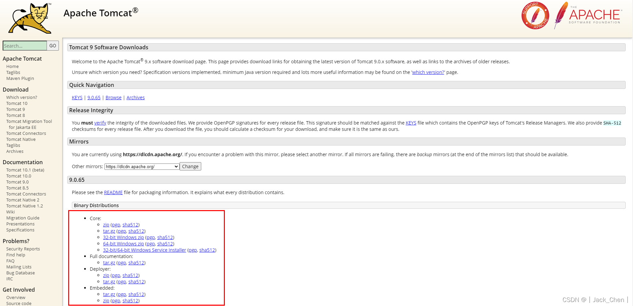Jump to 9.0.65 in Quick Navigation
Image resolution: width=633 pixels, height=306 pixels.
pos(94,98)
